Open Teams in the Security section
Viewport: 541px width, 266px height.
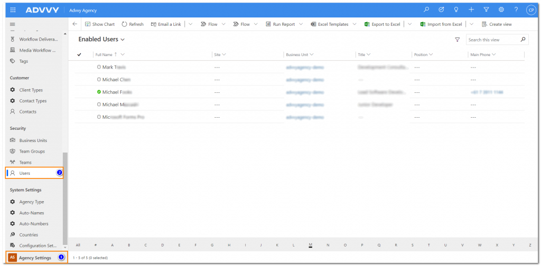tap(25, 163)
